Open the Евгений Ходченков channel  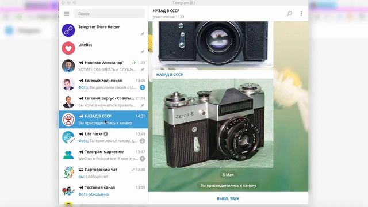point(103,84)
